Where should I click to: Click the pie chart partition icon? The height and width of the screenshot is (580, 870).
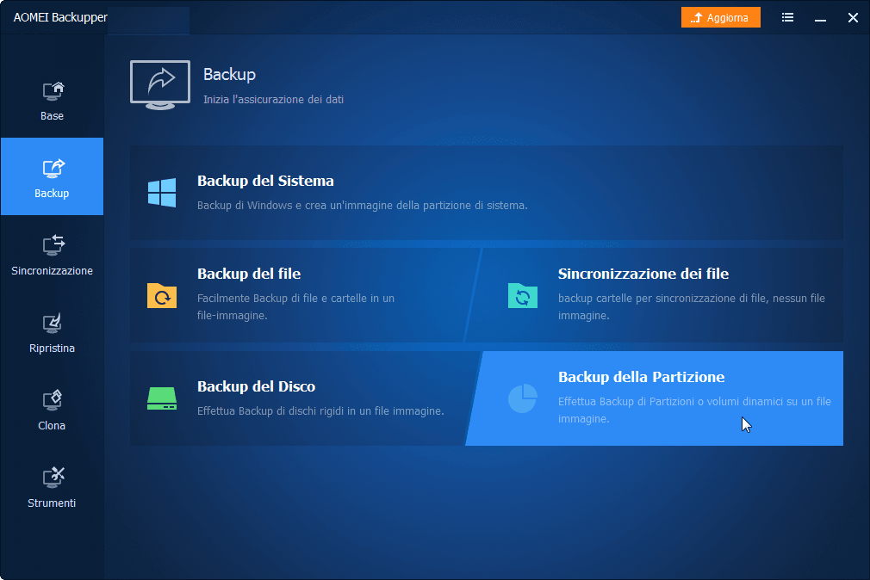[x=523, y=398]
